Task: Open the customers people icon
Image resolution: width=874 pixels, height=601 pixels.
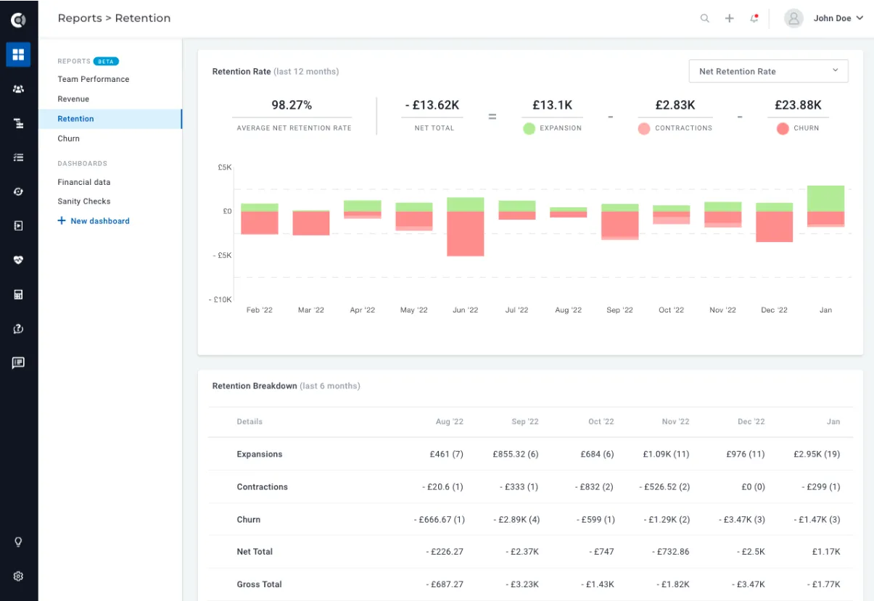Action: point(18,89)
